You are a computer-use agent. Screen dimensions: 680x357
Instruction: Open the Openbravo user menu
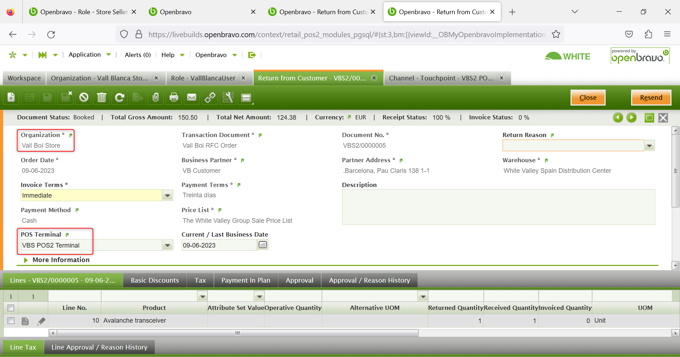click(x=216, y=55)
